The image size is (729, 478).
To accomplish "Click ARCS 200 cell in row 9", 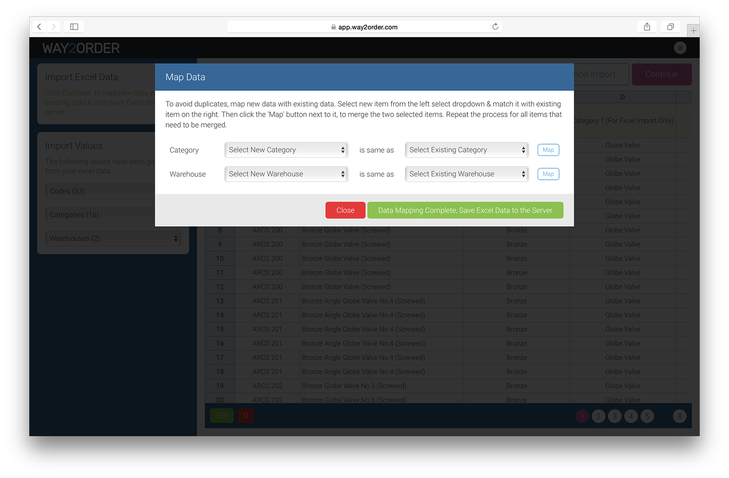I will click(x=267, y=244).
